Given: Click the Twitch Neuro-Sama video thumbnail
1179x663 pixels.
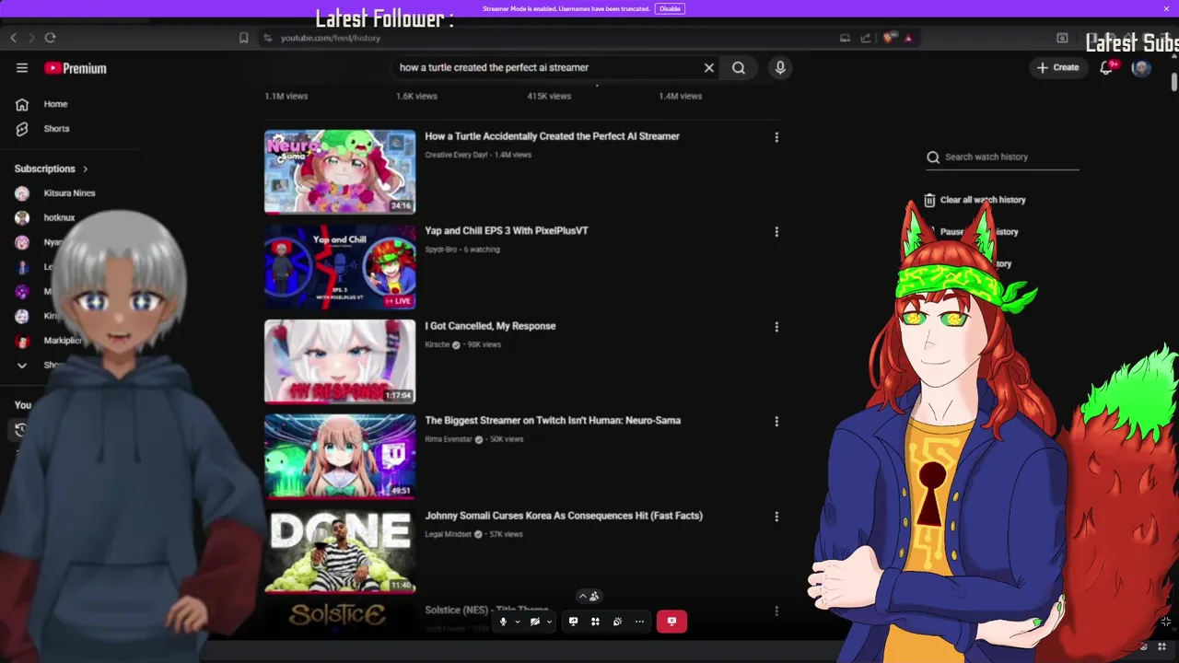Looking at the screenshot, I should (x=340, y=457).
